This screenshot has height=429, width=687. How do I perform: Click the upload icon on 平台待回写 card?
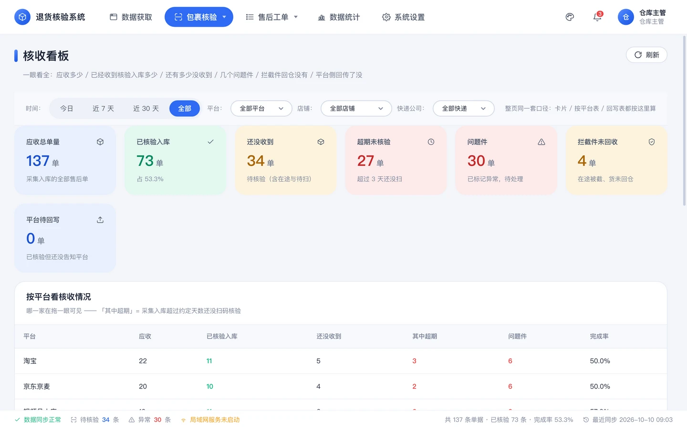pyautogui.click(x=100, y=220)
